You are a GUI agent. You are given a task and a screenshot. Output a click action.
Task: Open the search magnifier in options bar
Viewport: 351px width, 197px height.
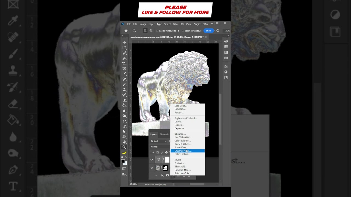218,31
